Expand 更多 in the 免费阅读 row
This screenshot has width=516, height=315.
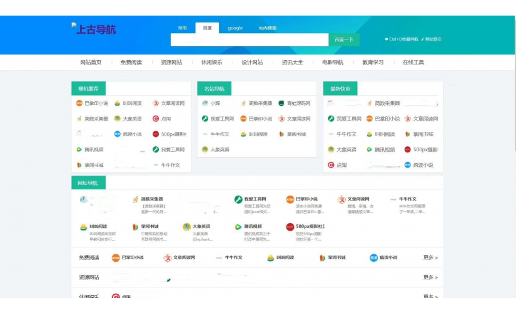pyautogui.click(x=430, y=257)
